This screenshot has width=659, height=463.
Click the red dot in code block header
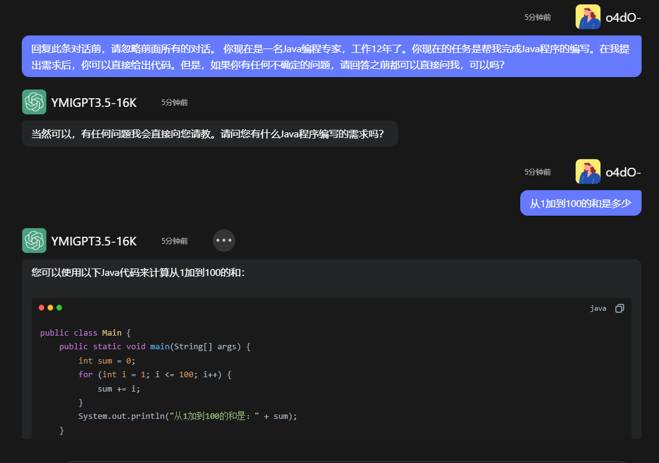[x=42, y=308]
